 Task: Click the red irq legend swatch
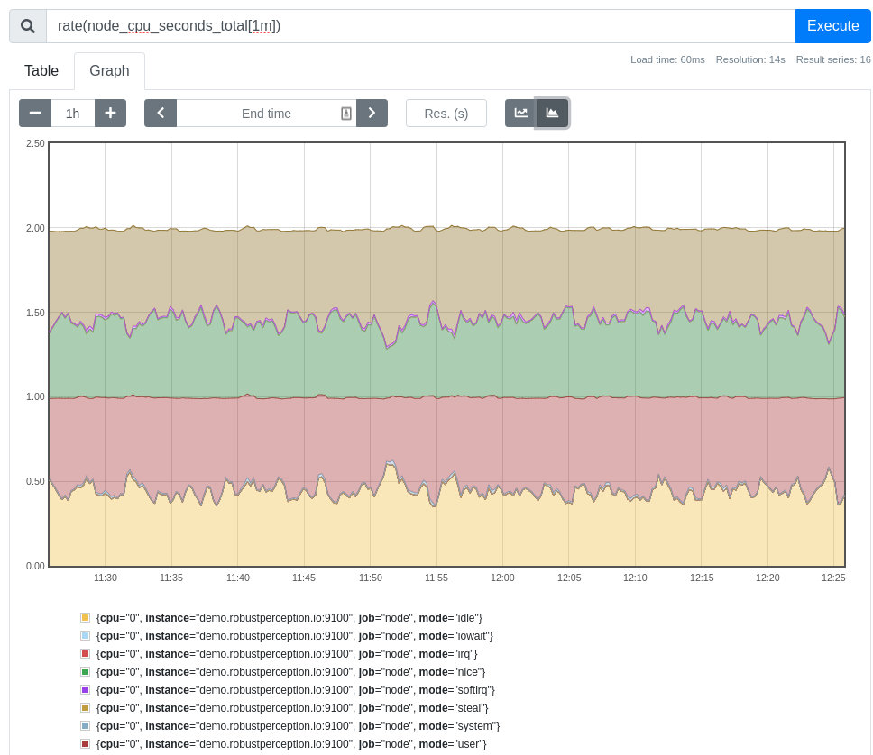tap(85, 654)
